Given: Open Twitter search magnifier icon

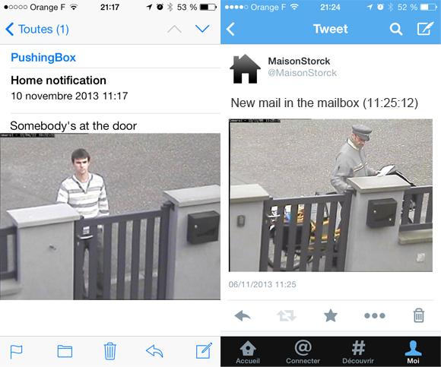Looking at the screenshot, I should coord(396,29).
